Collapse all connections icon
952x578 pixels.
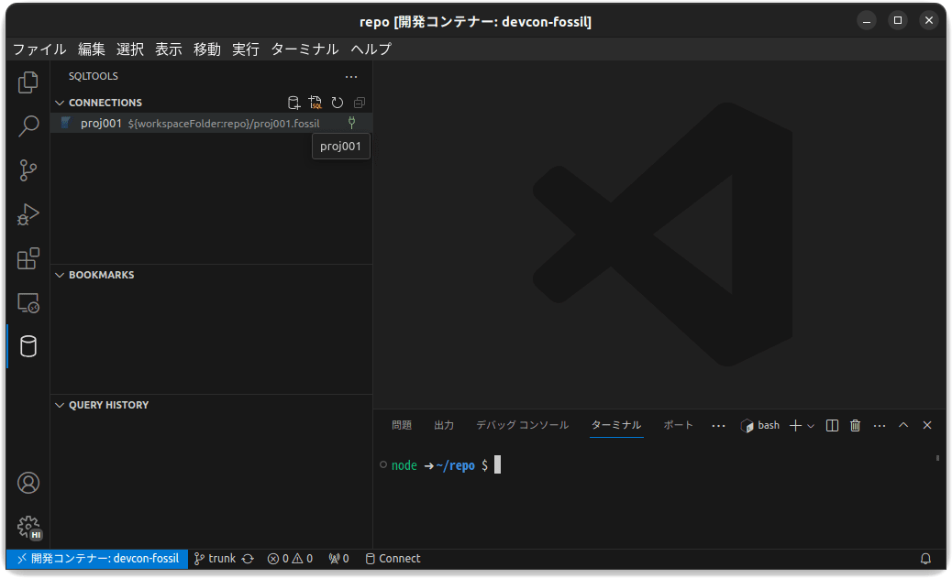point(360,103)
